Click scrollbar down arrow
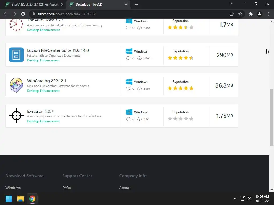Viewport: 274px width, 205px height. coord(272,190)
